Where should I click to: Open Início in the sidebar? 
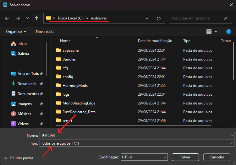pyautogui.click(x=19, y=44)
